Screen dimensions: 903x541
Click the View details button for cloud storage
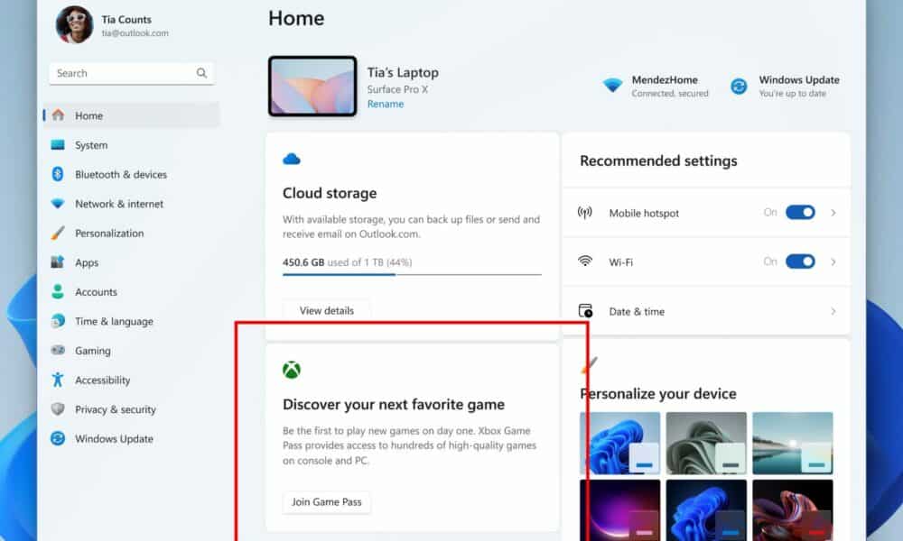tap(327, 310)
